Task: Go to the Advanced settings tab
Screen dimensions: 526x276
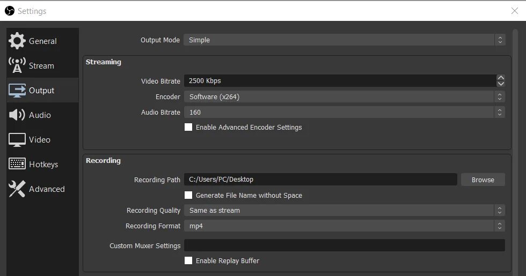Action: click(42, 189)
